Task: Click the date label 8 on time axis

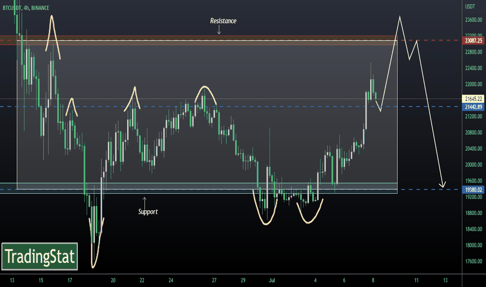Action: click(373, 281)
